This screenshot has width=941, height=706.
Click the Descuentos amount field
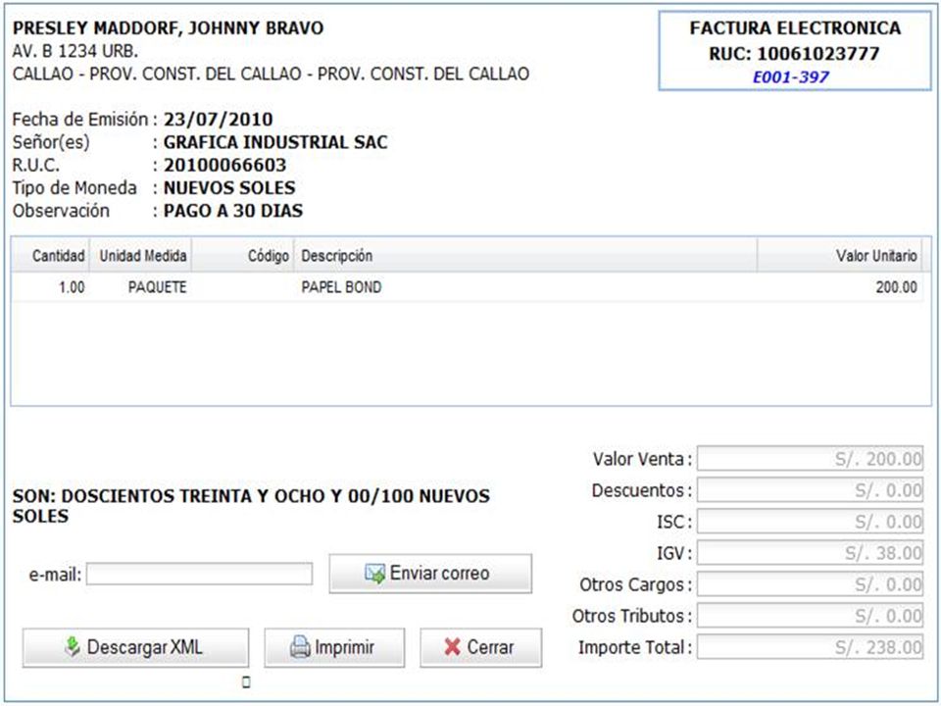(x=811, y=490)
